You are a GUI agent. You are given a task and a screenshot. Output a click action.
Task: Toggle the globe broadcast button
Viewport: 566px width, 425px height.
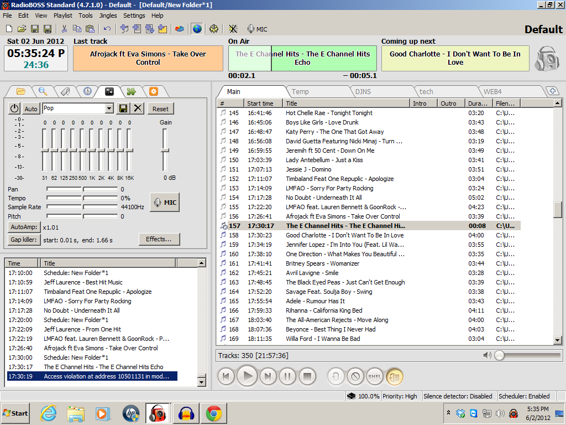197,29
